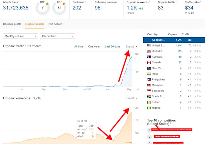206x144 pixels.
Task: Click the Traffic column info icon
Action: [x=191, y=34]
